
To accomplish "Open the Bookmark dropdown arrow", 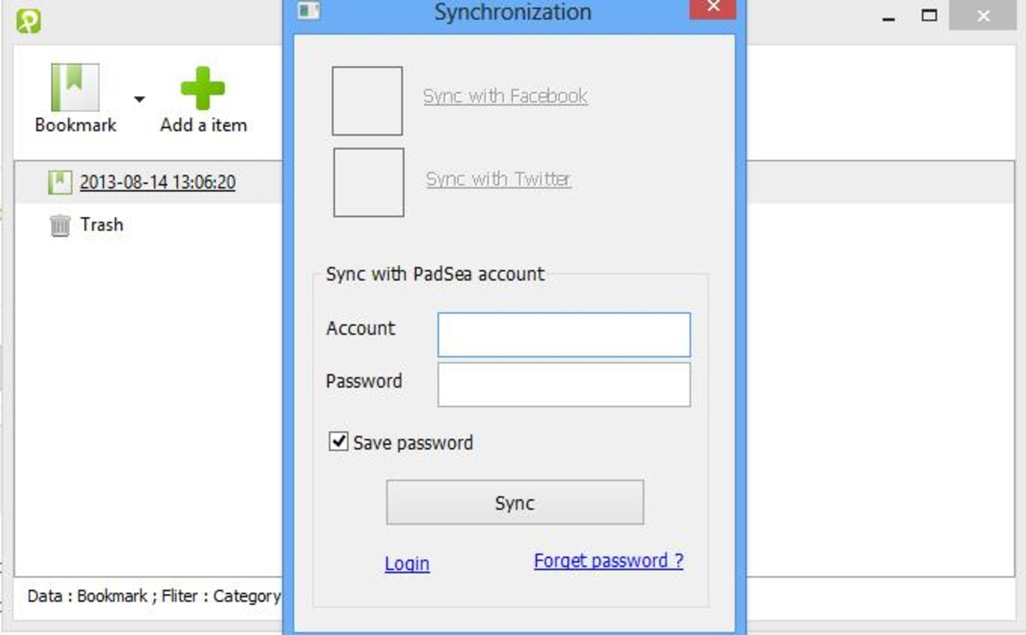I will 139,99.
